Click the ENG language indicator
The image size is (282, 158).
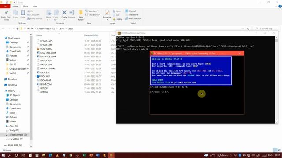pyautogui.click(x=270, y=155)
